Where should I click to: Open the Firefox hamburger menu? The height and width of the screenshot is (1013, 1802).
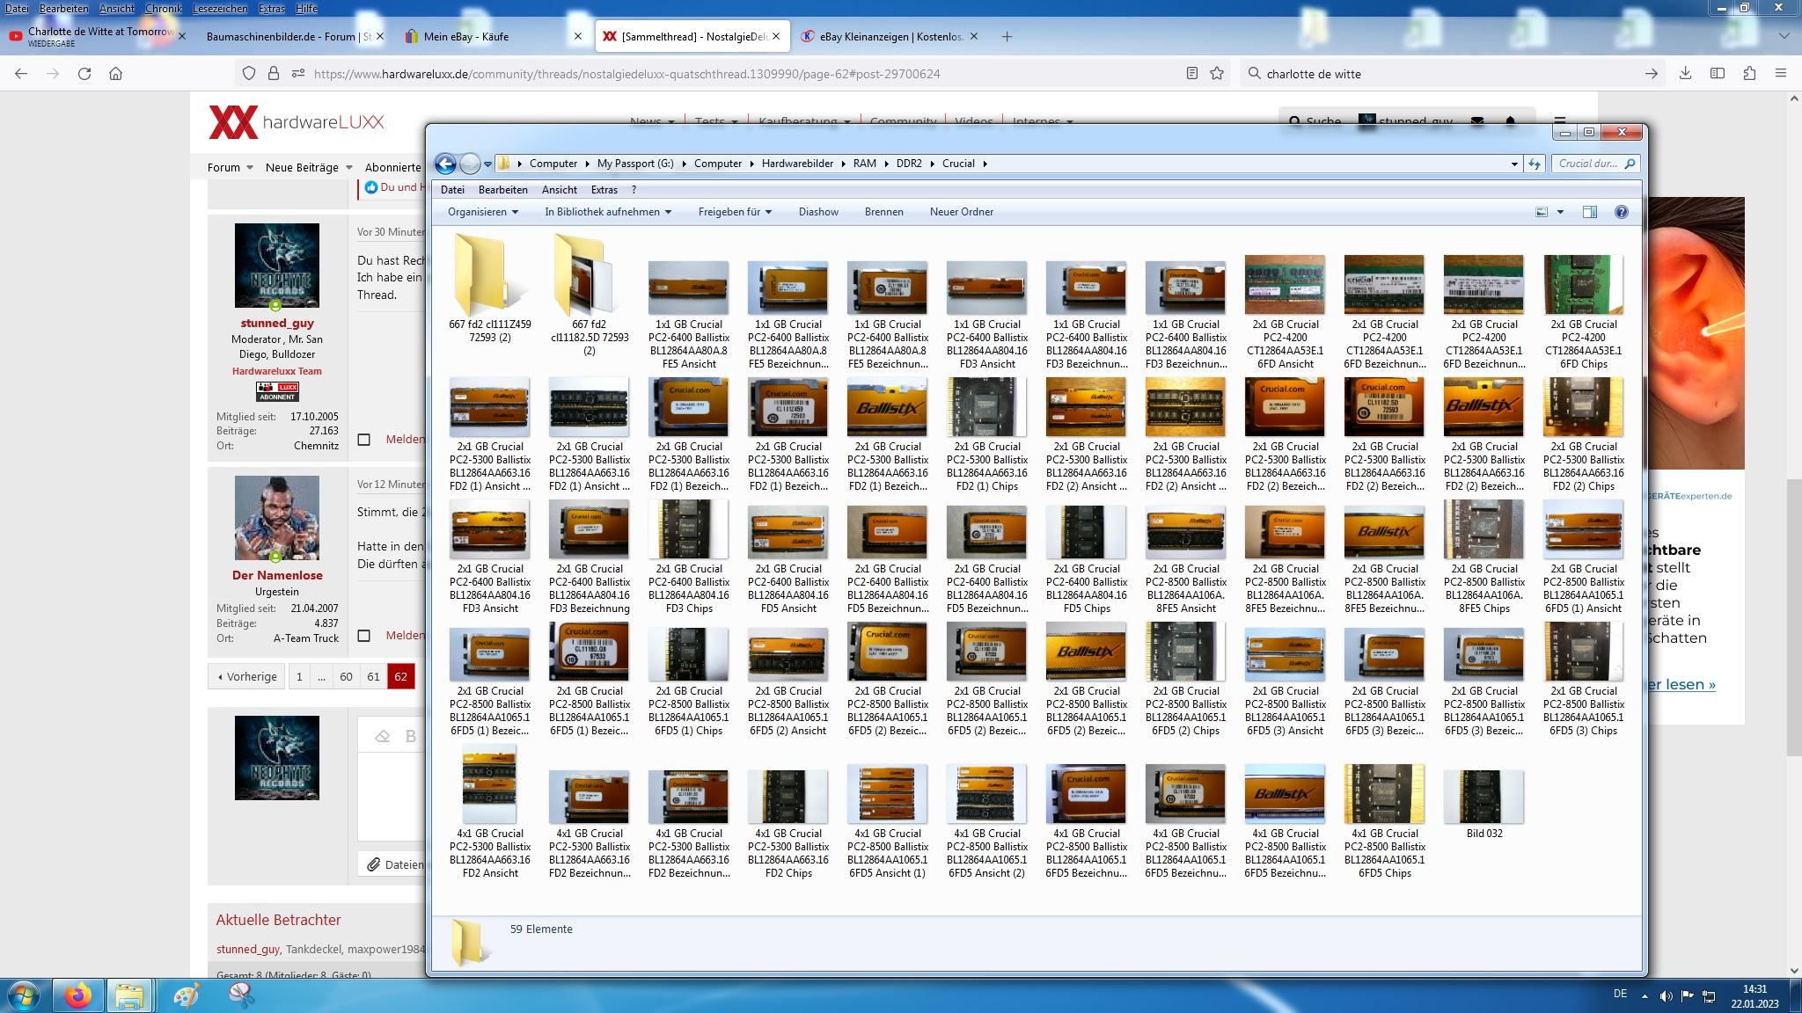(1780, 74)
